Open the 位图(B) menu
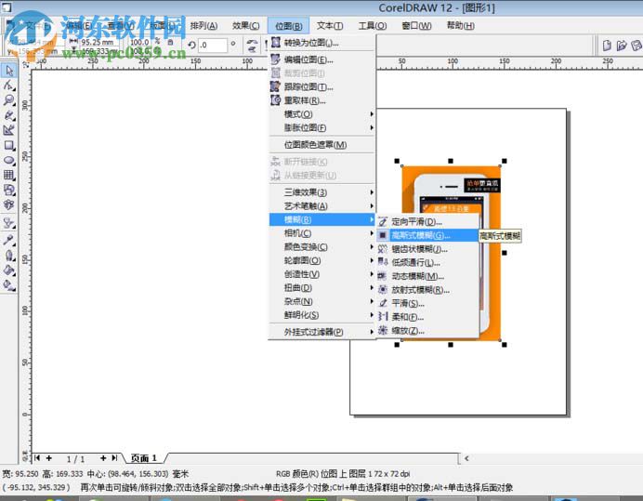643x501 pixels. [x=289, y=26]
